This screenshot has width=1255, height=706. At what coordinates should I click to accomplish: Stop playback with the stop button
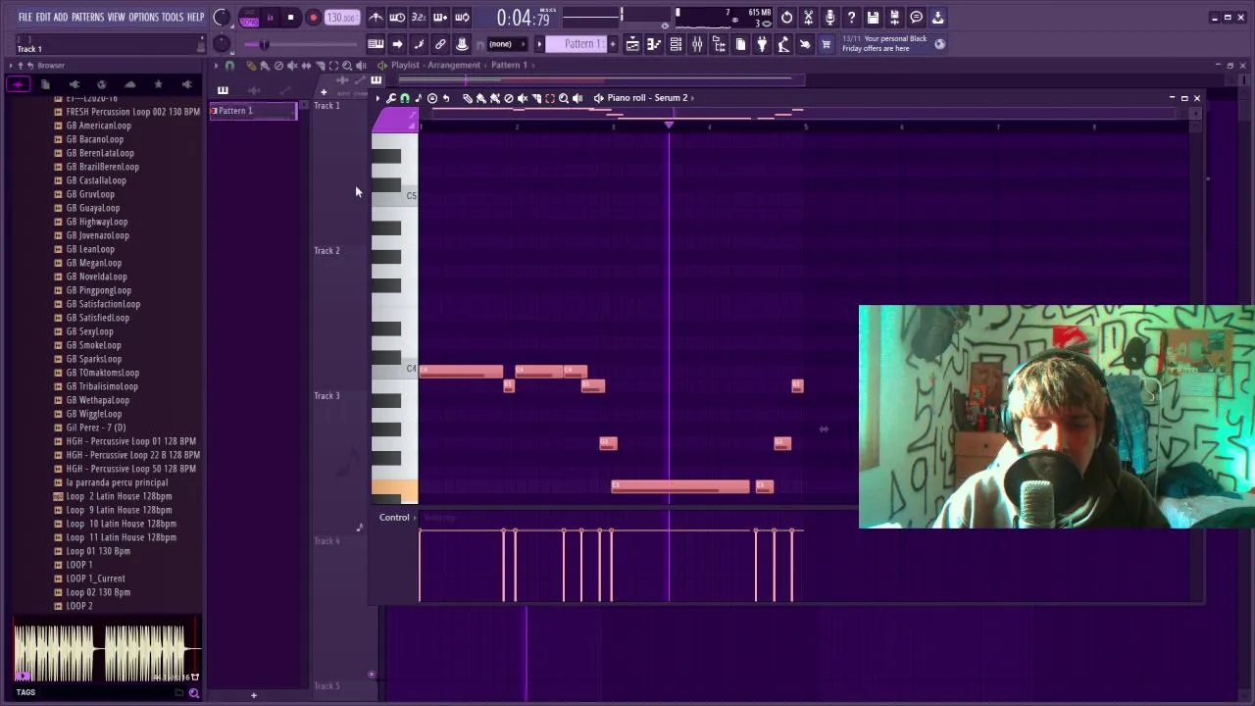290,18
